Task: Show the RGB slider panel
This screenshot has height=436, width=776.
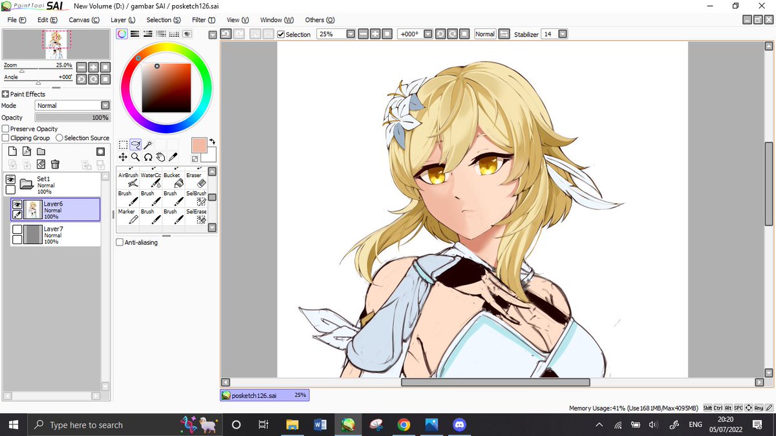Action: click(x=135, y=34)
